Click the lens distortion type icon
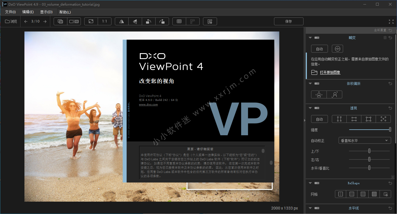The height and width of the screenshot is (214, 397). coord(337,49)
